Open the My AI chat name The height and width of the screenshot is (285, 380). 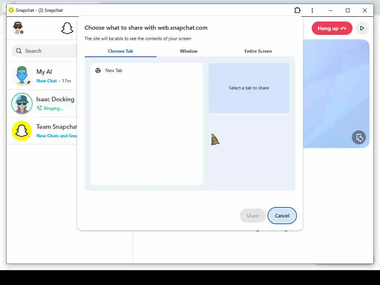[44, 72]
